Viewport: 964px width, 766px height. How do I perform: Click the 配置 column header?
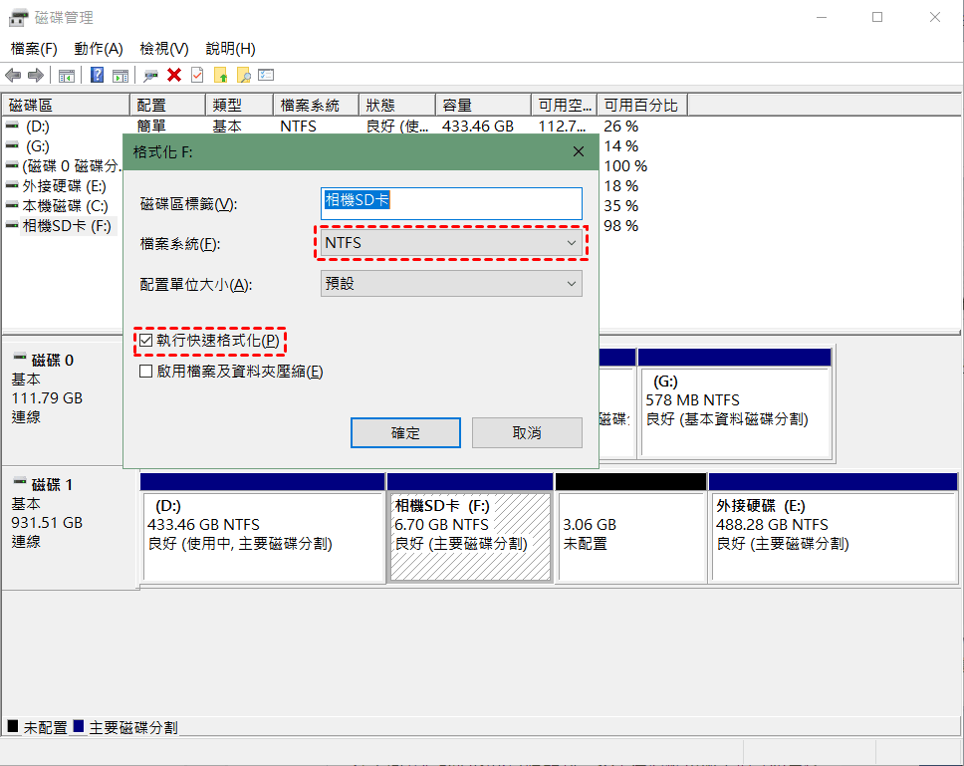(168, 106)
